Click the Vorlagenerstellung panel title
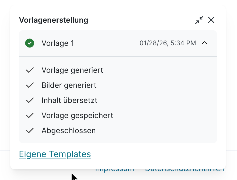237x180 pixels. pyautogui.click(x=53, y=20)
